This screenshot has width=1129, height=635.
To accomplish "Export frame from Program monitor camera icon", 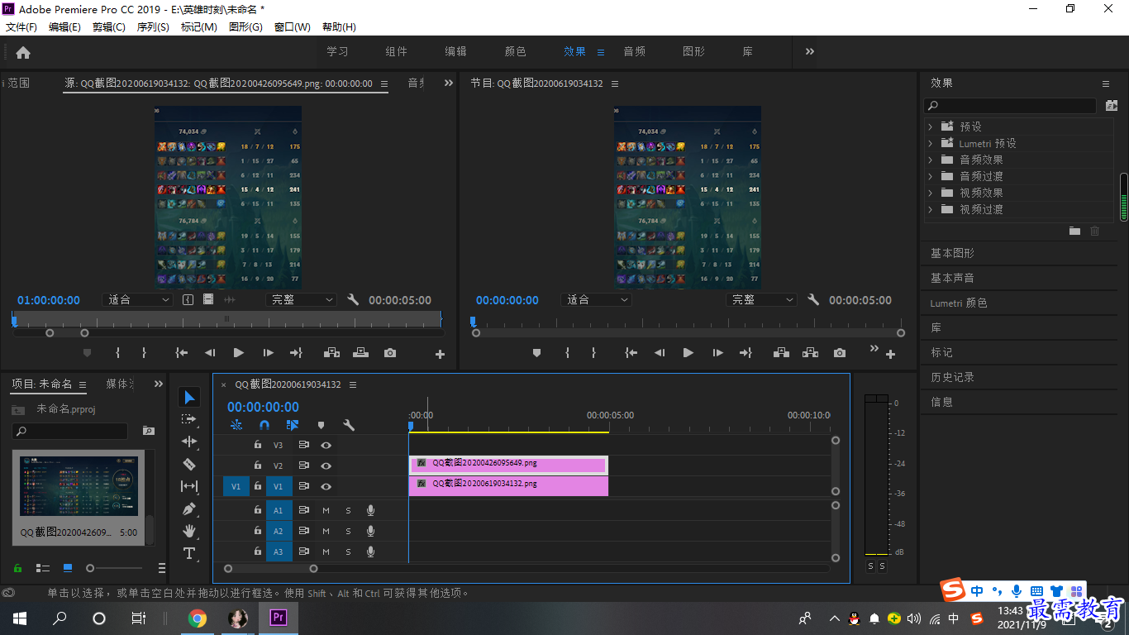I will pos(840,353).
